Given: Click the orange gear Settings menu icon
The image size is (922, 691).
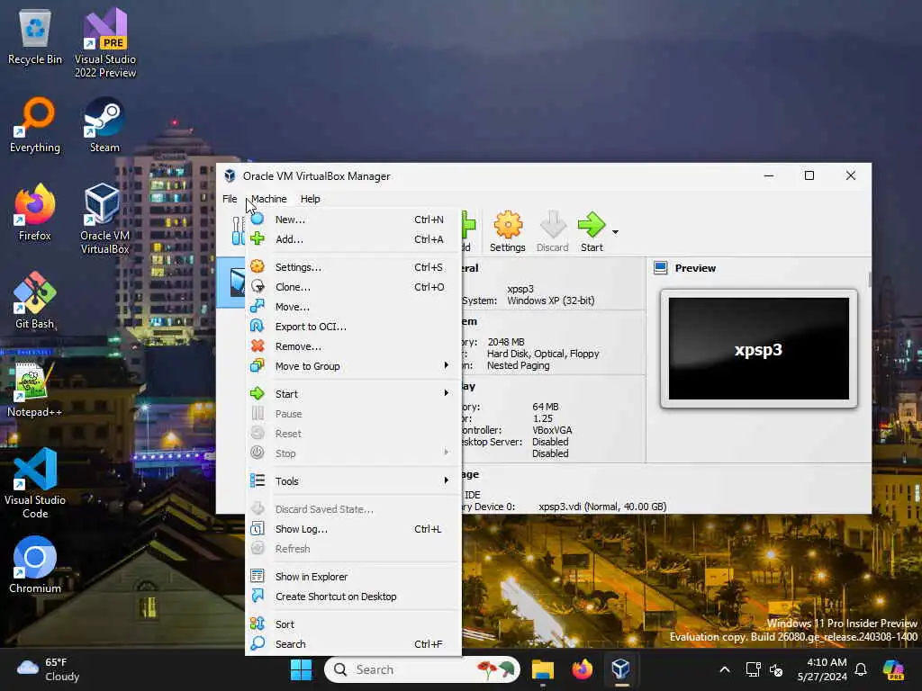Looking at the screenshot, I should [x=257, y=266].
